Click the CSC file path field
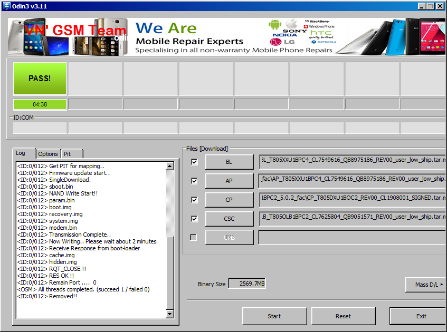 [x=353, y=219]
